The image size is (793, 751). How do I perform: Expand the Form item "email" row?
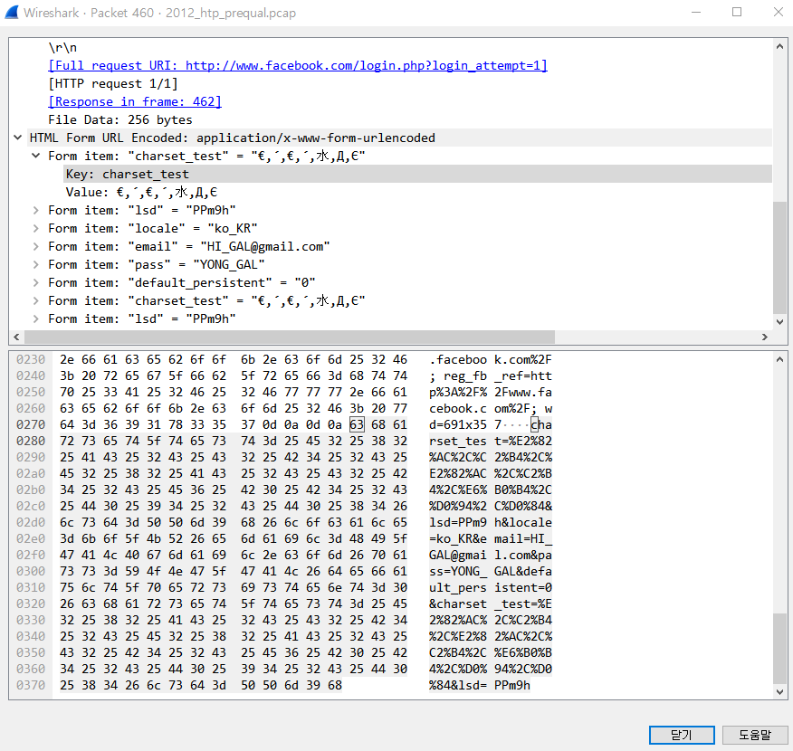coord(36,247)
